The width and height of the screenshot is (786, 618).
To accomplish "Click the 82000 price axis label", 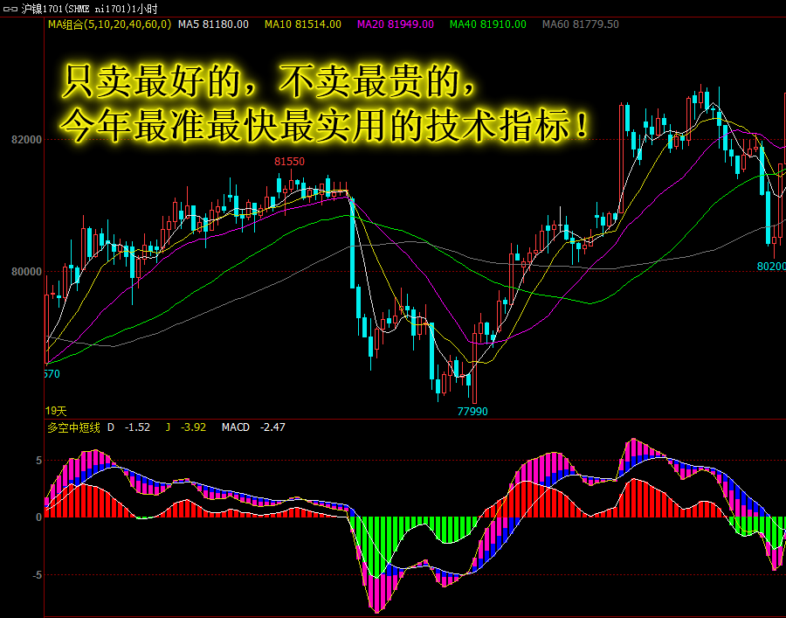I will click(x=26, y=141).
